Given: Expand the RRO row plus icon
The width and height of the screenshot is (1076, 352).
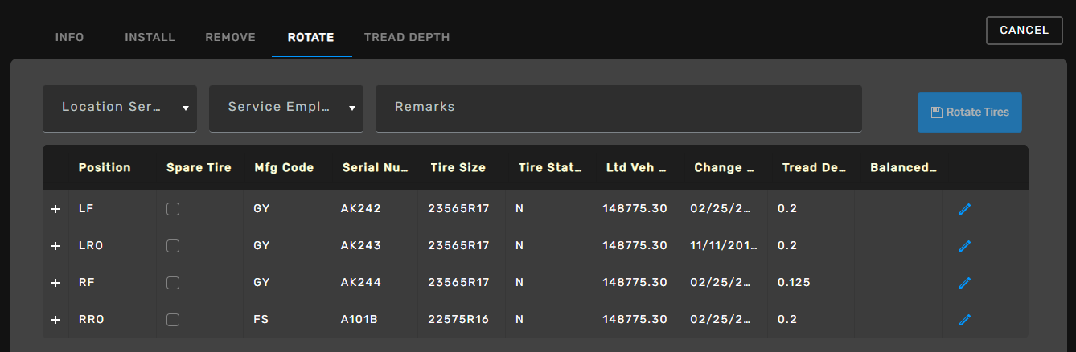Looking at the screenshot, I should 55,320.
